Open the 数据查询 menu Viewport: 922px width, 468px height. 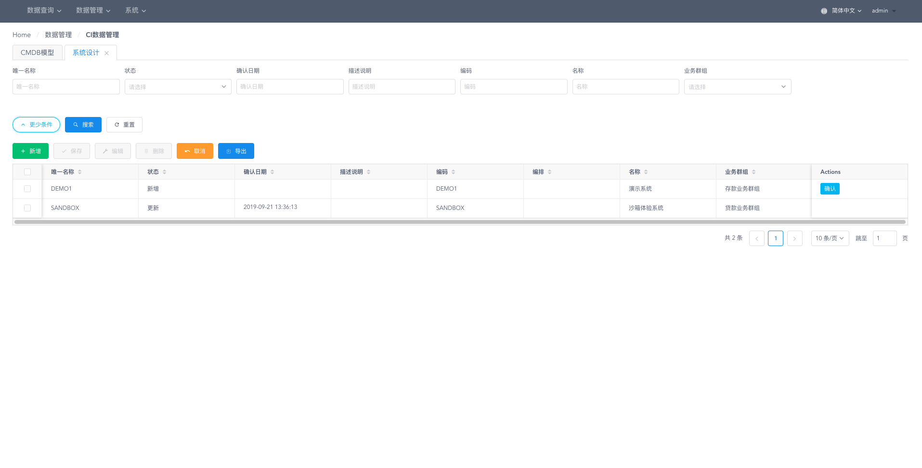44,11
